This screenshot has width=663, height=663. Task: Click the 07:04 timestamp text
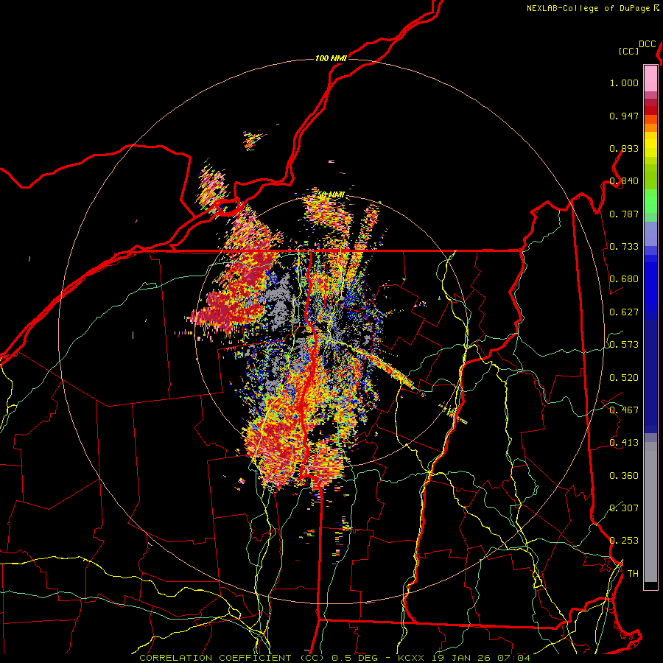pyautogui.click(x=513, y=658)
